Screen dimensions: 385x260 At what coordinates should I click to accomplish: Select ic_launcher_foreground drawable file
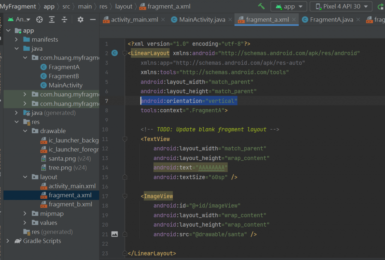70,150
